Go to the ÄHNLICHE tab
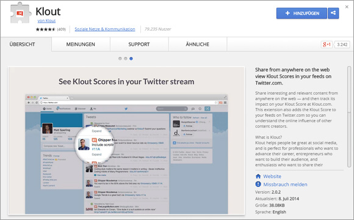Screen dimensions: 354x220 coord(198,45)
